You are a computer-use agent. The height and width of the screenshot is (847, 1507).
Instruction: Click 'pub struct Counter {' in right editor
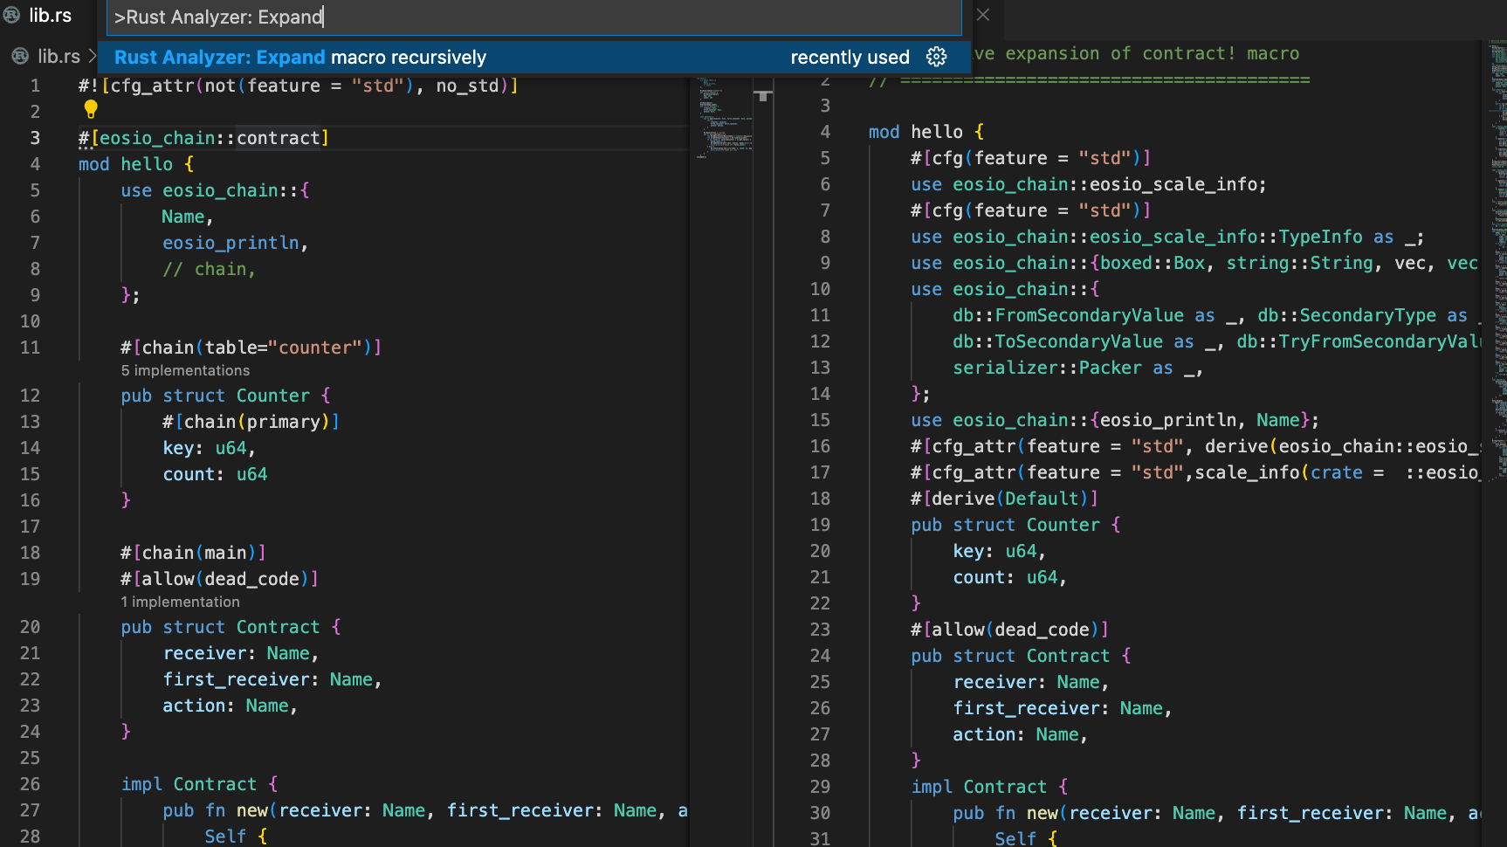1015,525
